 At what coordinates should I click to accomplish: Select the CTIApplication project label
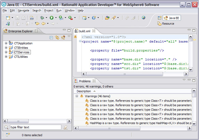click(23, 43)
